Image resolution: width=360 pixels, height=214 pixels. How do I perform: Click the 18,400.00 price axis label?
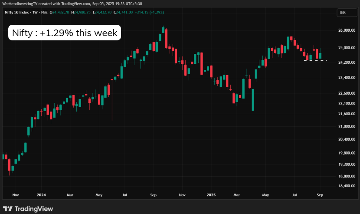347,186
